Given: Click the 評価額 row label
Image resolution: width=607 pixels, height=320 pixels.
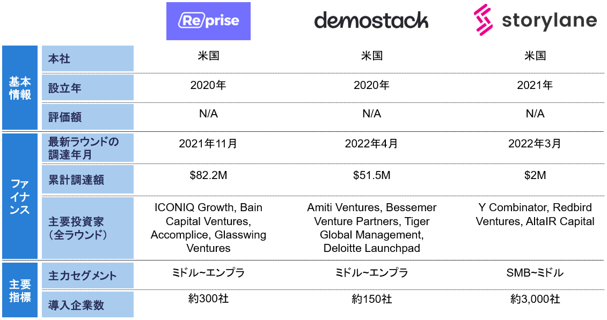Looking at the screenshot, I should click(x=88, y=117).
